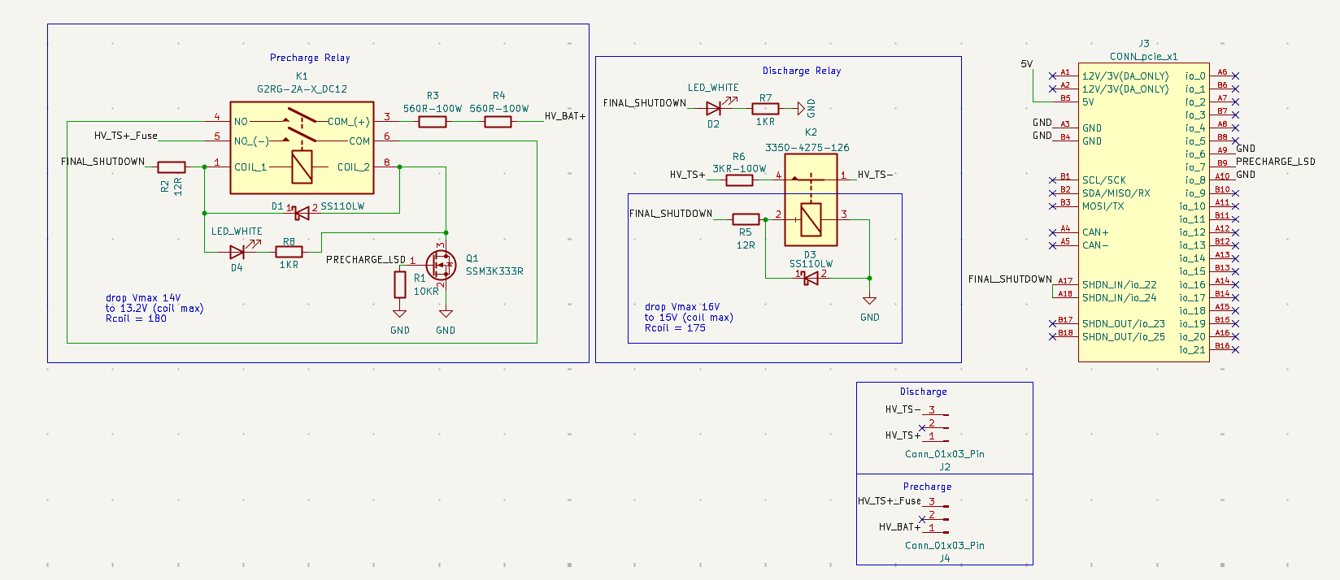
Task: Click the HV_TS+_Fuse label at K1 pin 5
Action: (x=126, y=136)
